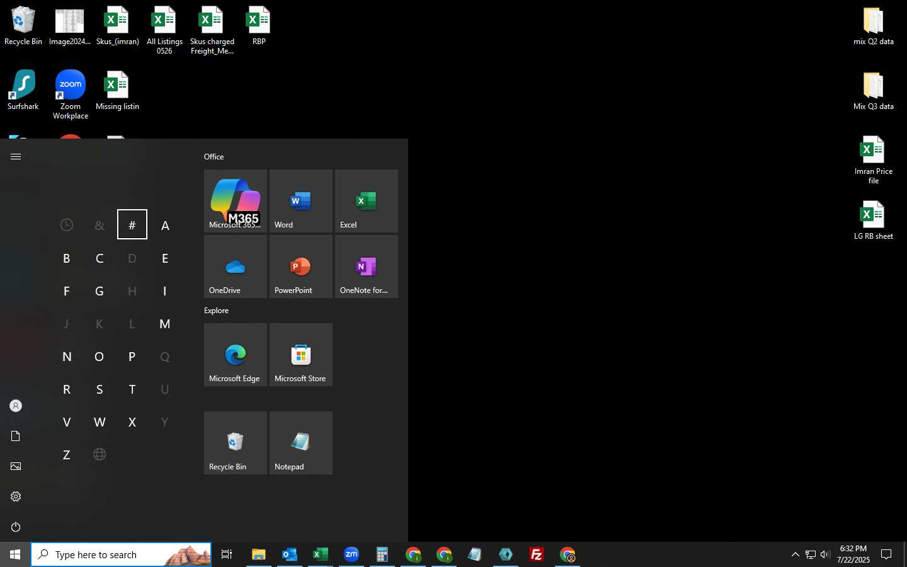Open the OneNote tile

pos(367,266)
